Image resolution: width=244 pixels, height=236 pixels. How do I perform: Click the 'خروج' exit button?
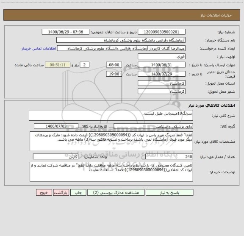pyautogui.click(x=44, y=192)
